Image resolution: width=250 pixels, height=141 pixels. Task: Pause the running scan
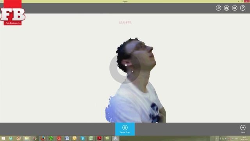[x=125, y=129]
